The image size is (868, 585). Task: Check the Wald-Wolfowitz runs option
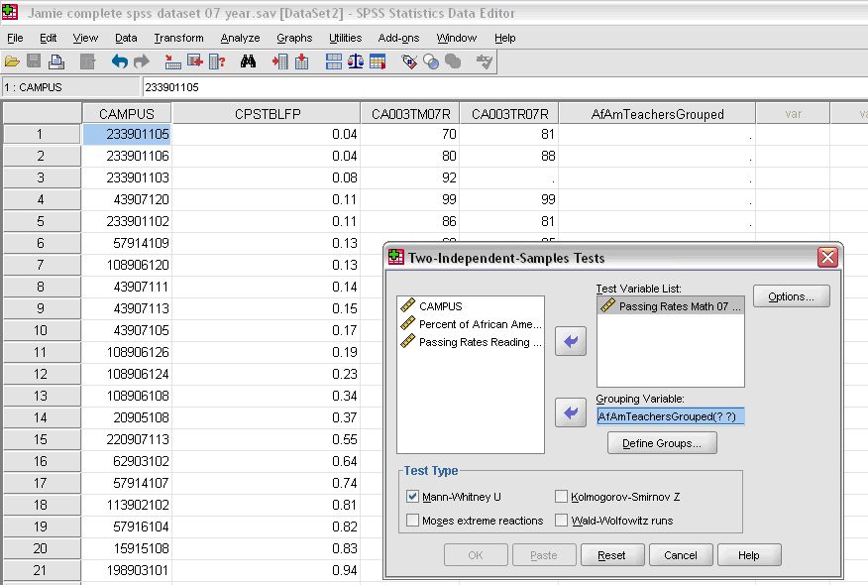562,520
